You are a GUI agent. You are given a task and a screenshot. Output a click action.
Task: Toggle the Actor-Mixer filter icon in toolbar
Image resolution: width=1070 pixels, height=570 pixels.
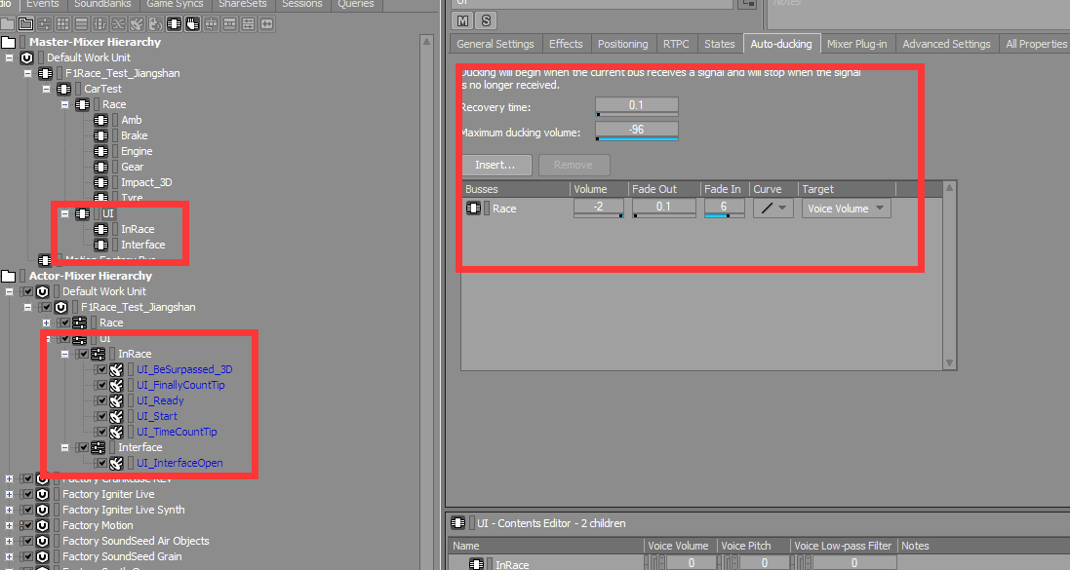44,23
